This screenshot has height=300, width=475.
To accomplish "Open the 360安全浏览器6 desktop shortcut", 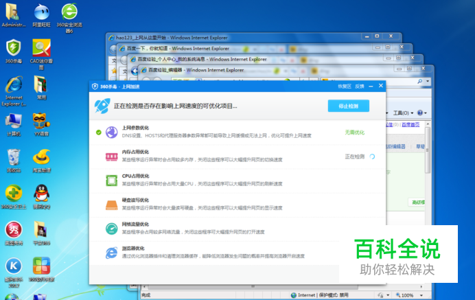I will (69, 18).
